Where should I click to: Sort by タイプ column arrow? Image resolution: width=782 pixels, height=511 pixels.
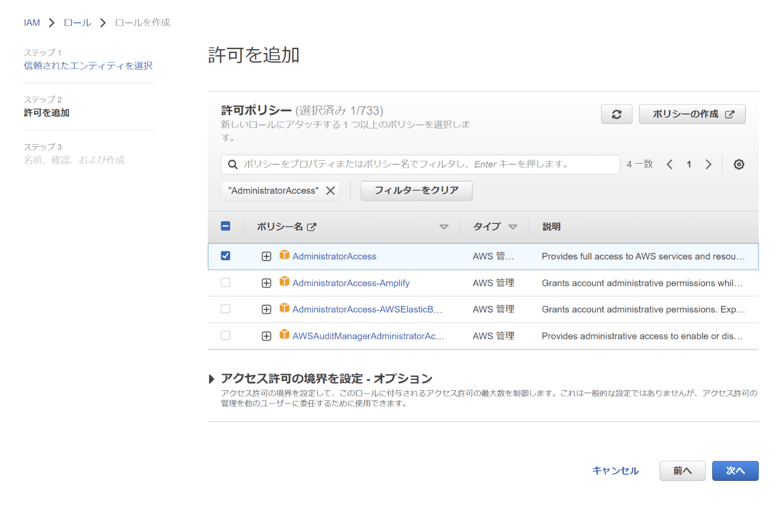(x=513, y=227)
